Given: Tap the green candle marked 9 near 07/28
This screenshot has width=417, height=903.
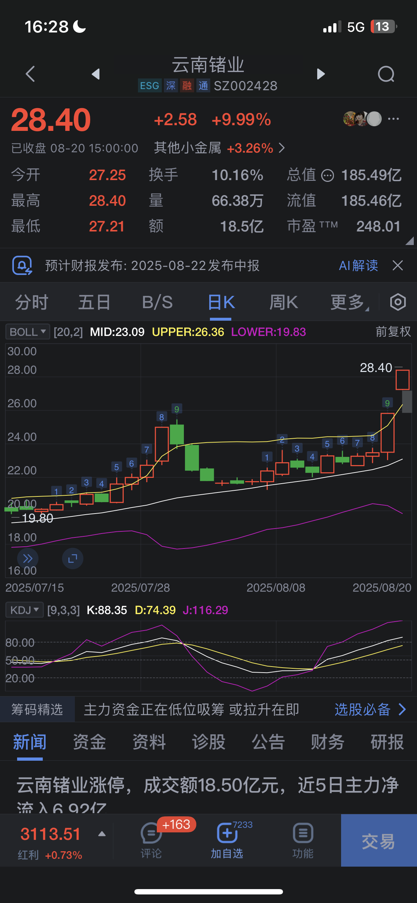Looking at the screenshot, I should (x=177, y=434).
